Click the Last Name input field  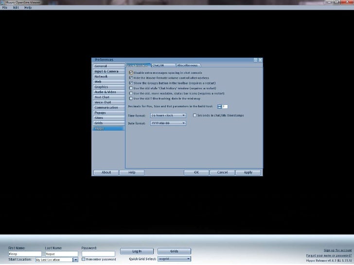(x=61, y=254)
